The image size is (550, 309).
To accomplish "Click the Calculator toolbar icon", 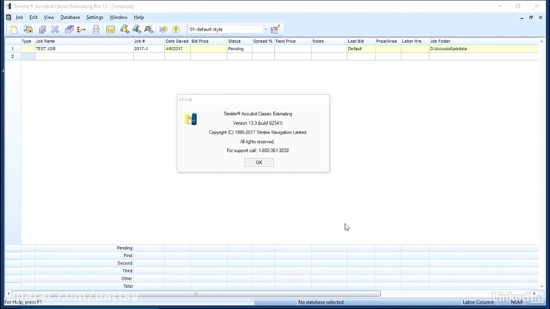I will click(x=111, y=29).
